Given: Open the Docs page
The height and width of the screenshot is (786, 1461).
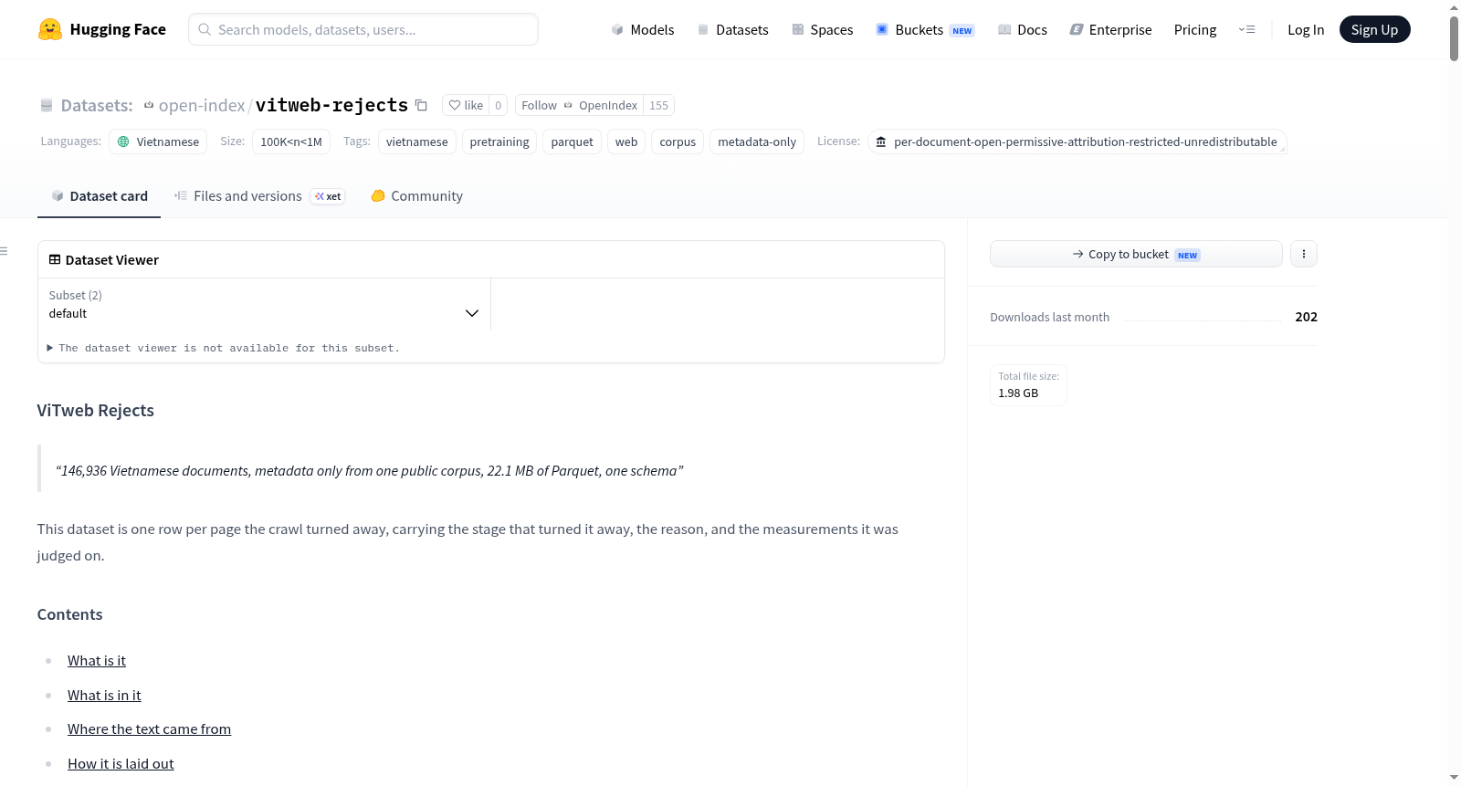Looking at the screenshot, I should pyautogui.click(x=1022, y=29).
